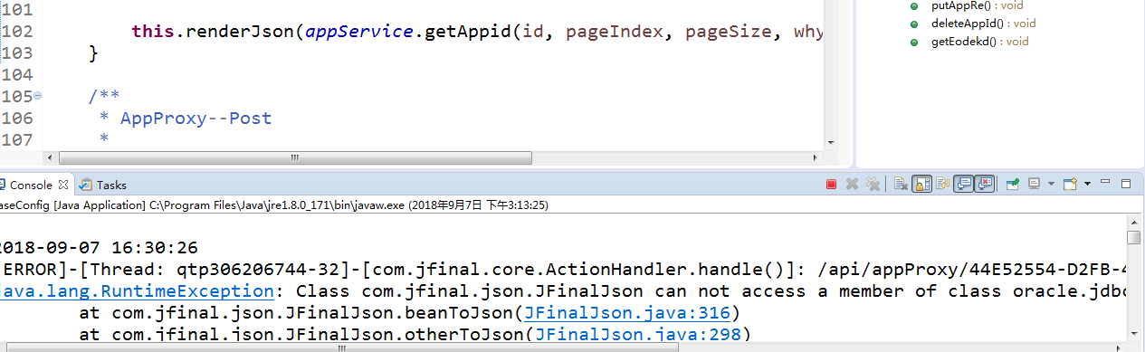Click the Open Console icon
Screen dimensions: 1145x352
[1070, 185]
